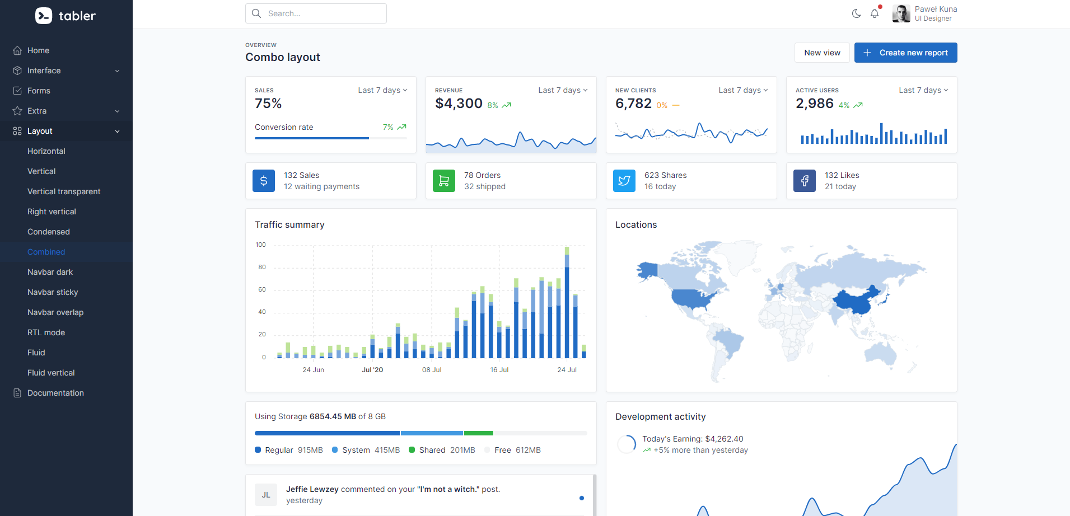Click the New Clients 0% dash icon

676,105
